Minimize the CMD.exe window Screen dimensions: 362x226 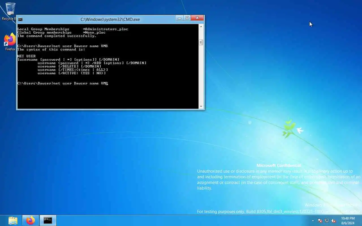179,18
